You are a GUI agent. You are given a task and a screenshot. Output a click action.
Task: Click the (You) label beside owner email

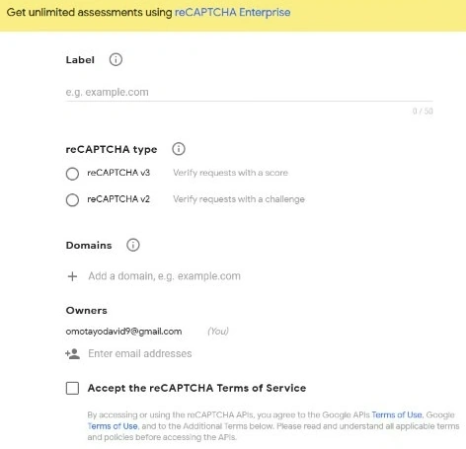[218, 332]
